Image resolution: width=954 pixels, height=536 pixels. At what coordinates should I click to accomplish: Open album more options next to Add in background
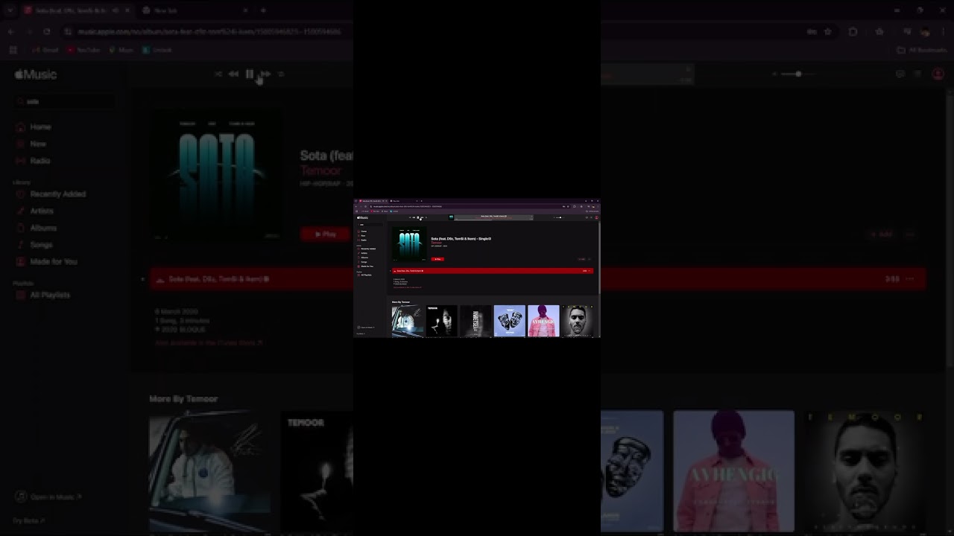[910, 234]
